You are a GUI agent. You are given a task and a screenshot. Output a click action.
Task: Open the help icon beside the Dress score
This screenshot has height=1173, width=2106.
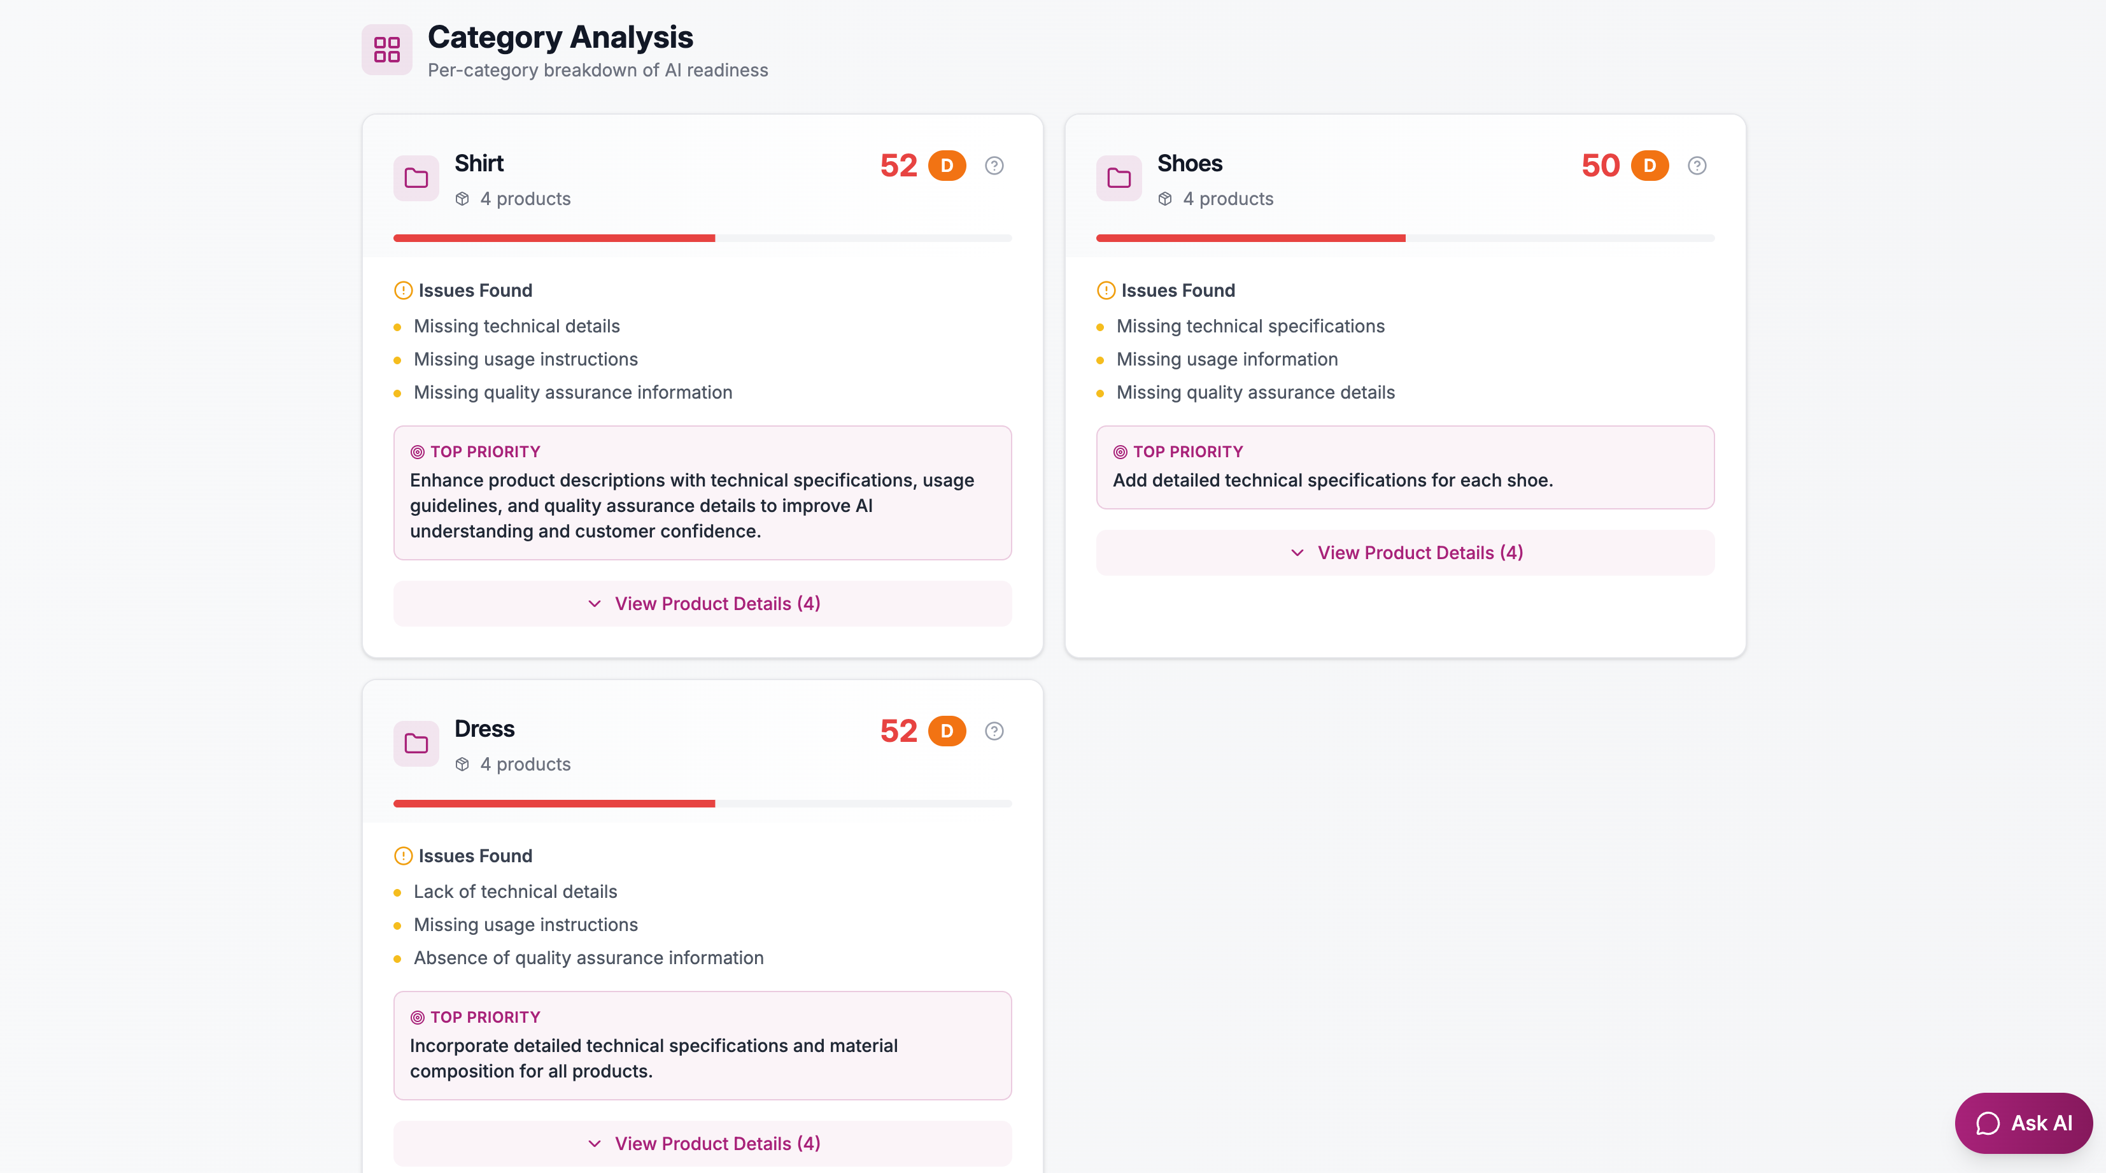994,730
